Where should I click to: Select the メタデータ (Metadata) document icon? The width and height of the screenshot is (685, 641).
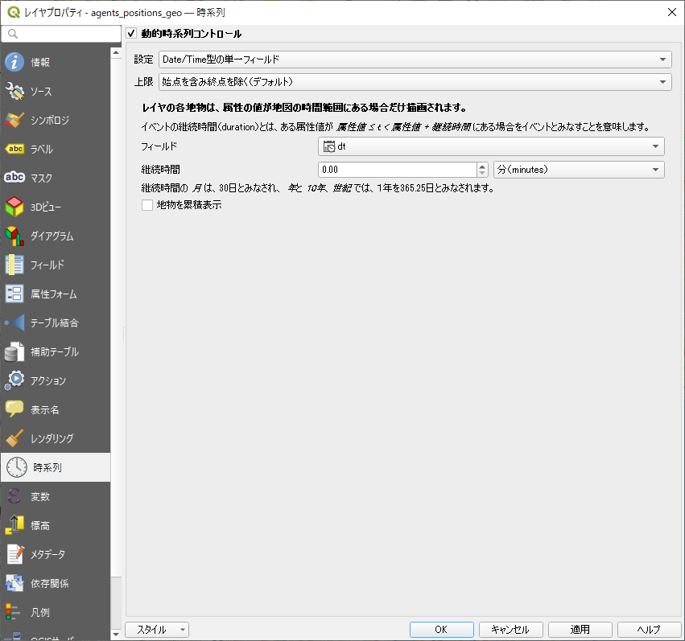click(x=15, y=555)
